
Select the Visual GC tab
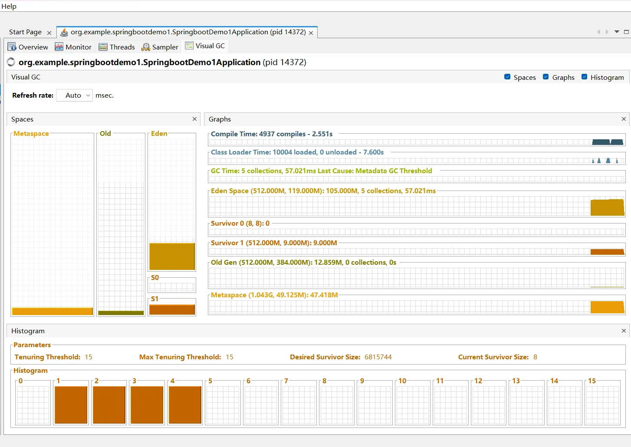(205, 46)
